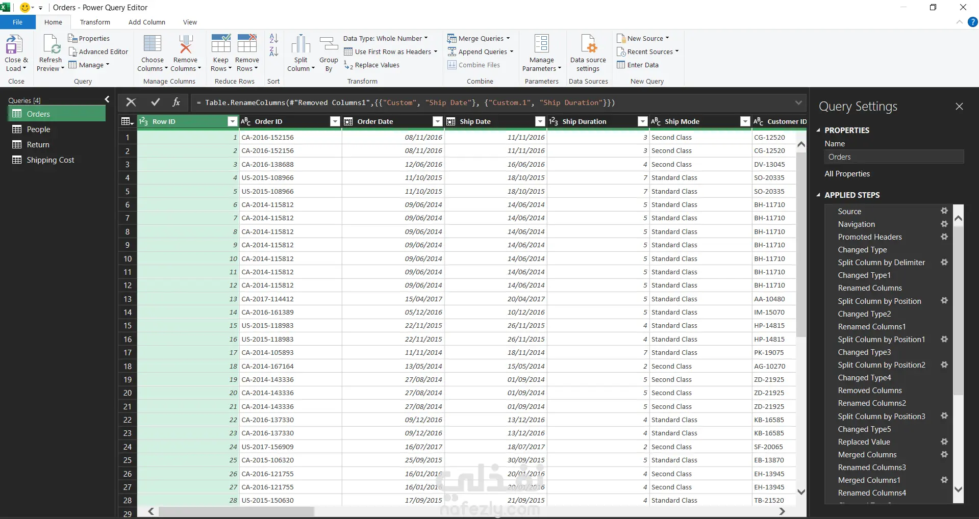Click the Group By icon
The image size is (979, 519).
click(329, 44)
